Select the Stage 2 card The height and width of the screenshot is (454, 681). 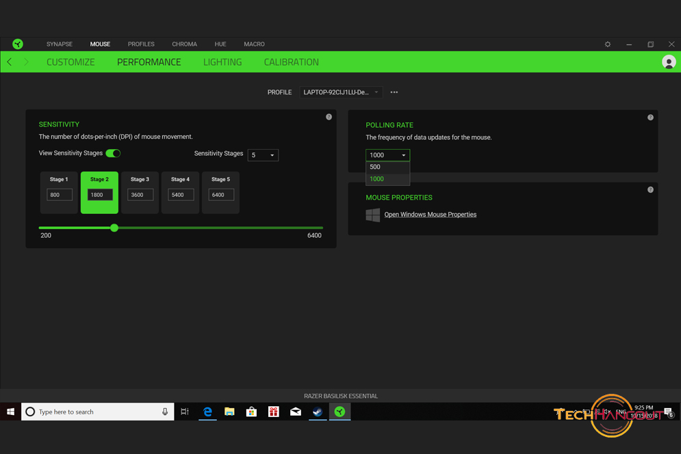[99, 192]
